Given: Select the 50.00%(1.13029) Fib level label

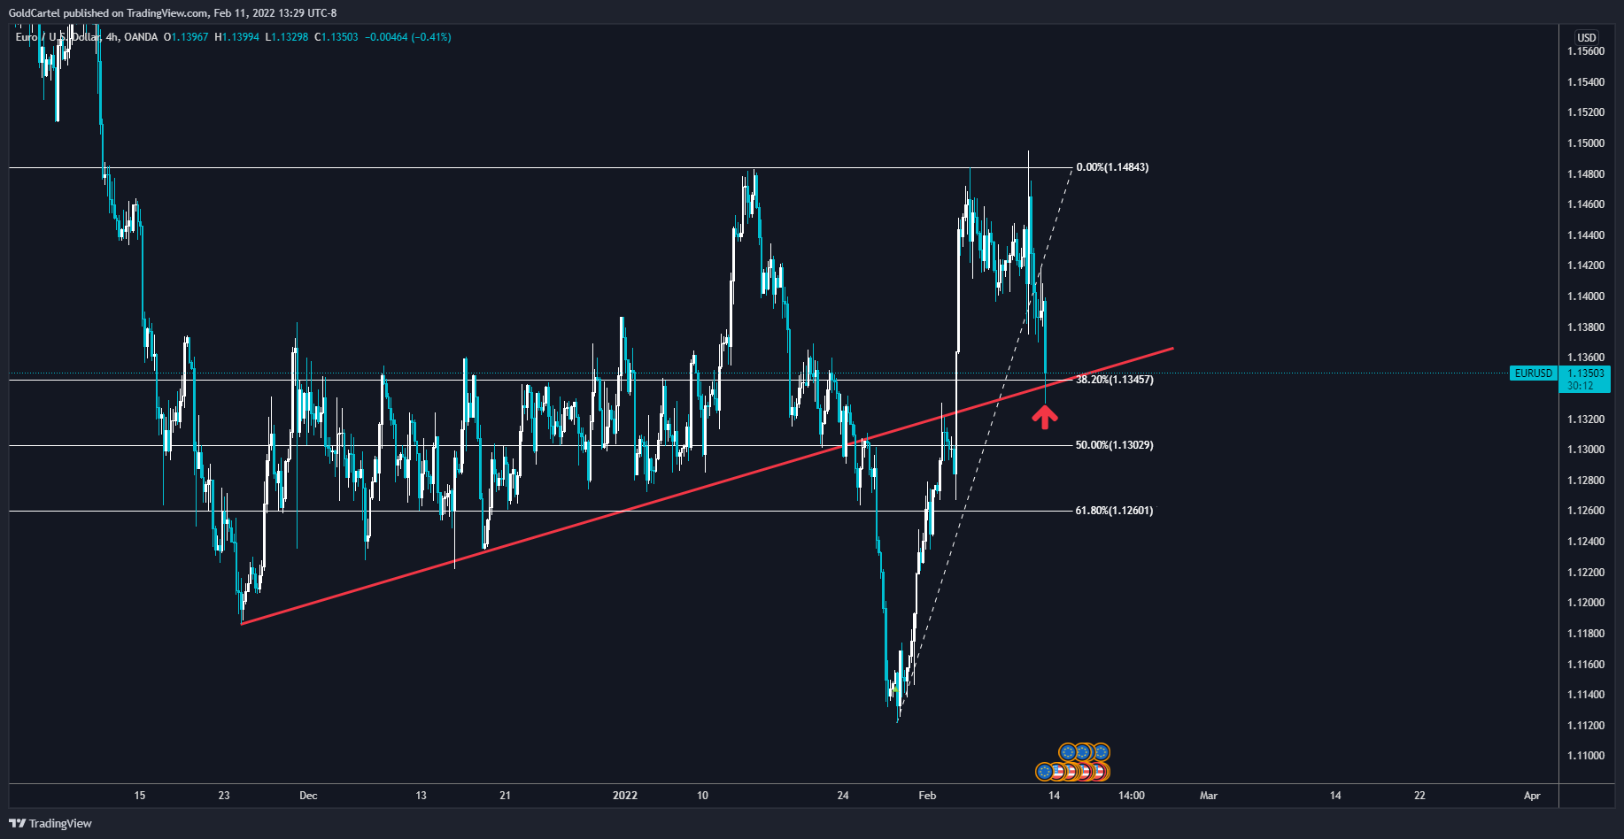Looking at the screenshot, I should (x=1114, y=445).
